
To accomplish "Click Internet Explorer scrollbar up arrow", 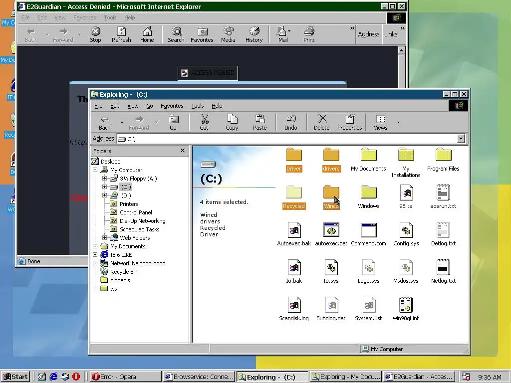I will pyautogui.click(x=401, y=50).
